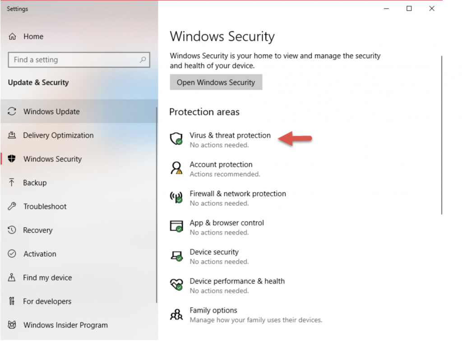
Task: Click the Family options people icon
Action: [x=176, y=314]
